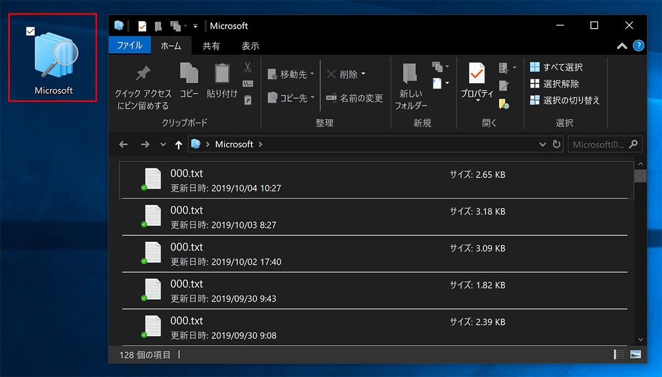Click the コピー copy icon in the ribbon
This screenshot has width=662, height=377.
click(189, 73)
